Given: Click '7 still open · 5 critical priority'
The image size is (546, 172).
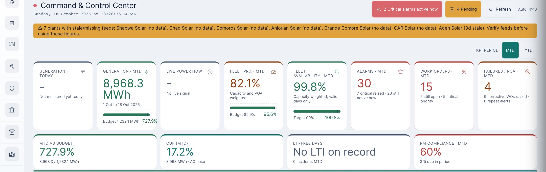Looking at the screenshot, I should tap(439, 99).
